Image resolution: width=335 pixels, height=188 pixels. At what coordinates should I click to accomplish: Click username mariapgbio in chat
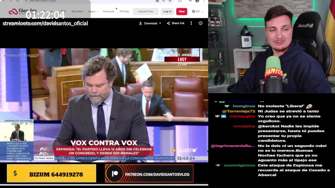point(242,116)
